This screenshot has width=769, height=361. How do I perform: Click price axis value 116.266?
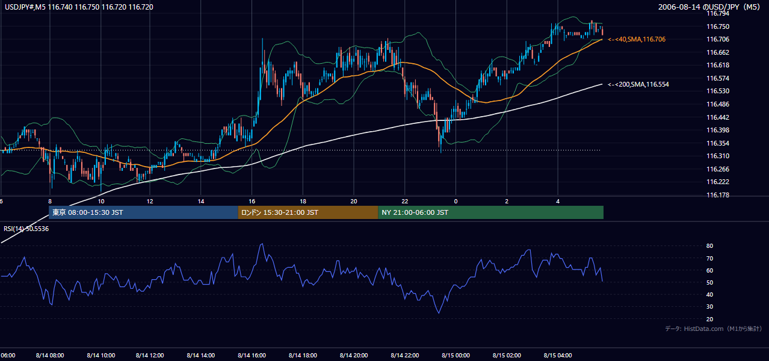[x=717, y=169]
